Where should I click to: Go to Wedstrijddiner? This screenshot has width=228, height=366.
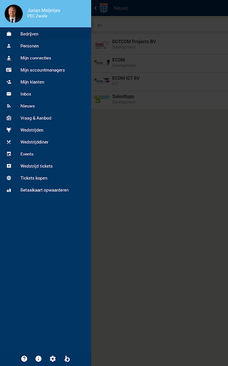tap(46, 142)
